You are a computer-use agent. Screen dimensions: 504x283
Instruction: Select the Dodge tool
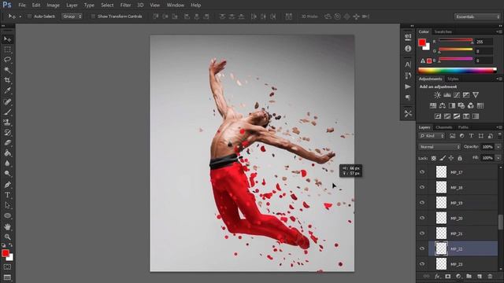click(x=7, y=174)
